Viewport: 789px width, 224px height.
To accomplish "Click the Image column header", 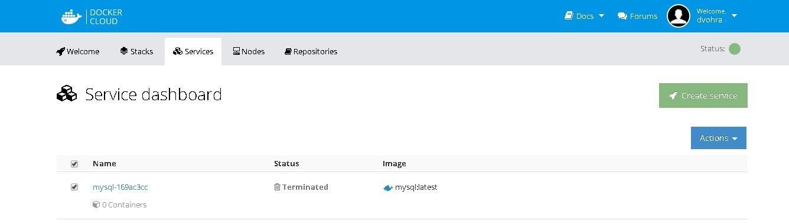I will click(x=394, y=163).
